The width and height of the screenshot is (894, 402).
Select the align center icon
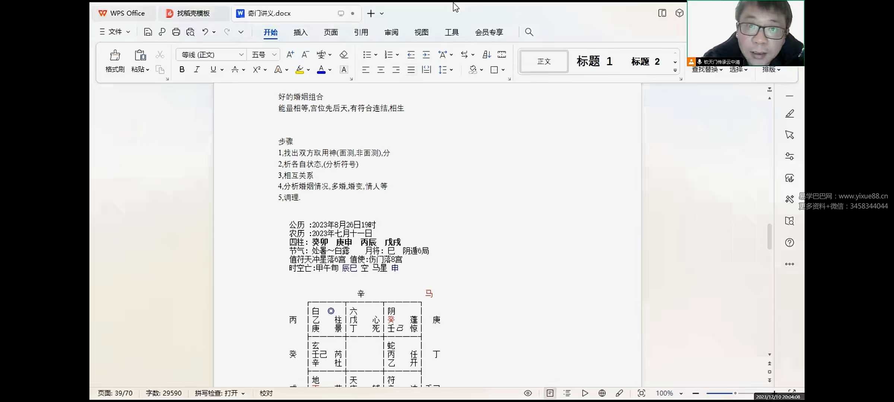(381, 70)
